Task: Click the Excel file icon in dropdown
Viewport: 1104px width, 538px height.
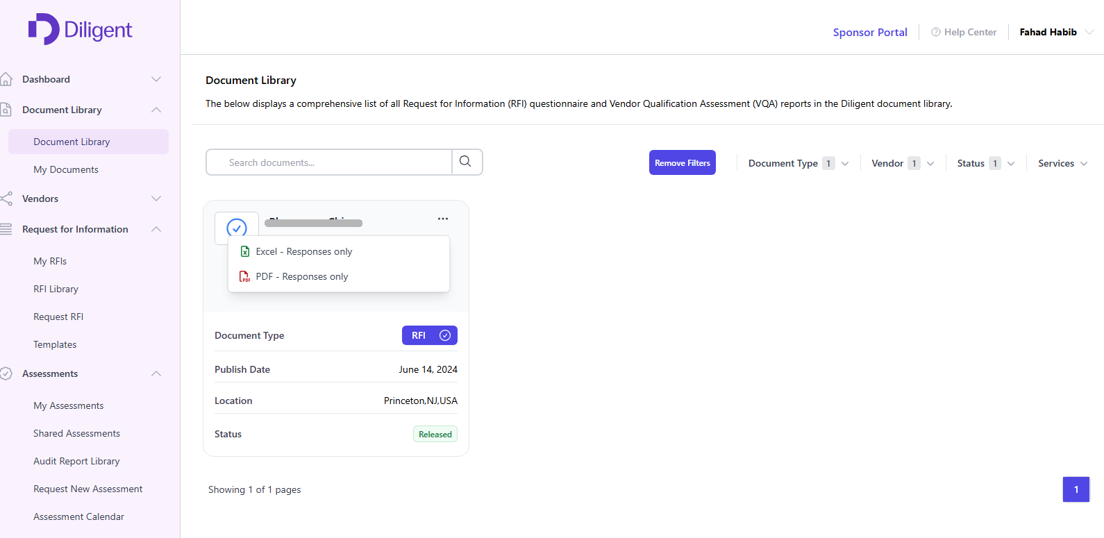Action: (x=245, y=251)
